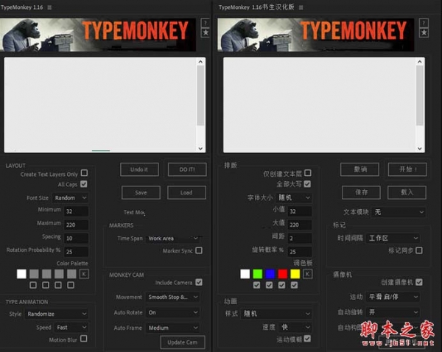Open TypeMonkey 1.16 panel menu icon
The width and height of the screenshot is (442, 352).
49,7
